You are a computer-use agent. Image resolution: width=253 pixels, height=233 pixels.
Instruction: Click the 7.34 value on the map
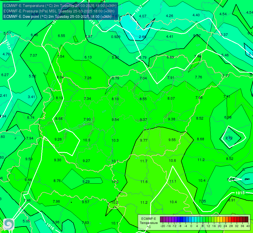(87, 99)
